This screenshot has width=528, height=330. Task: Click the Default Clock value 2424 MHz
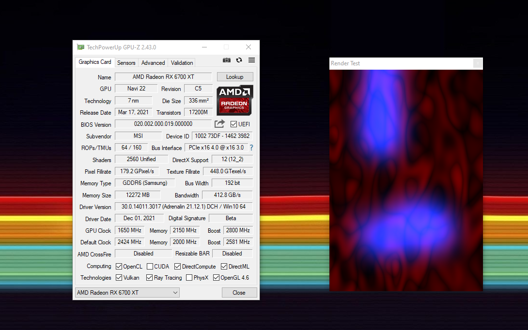coord(130,242)
